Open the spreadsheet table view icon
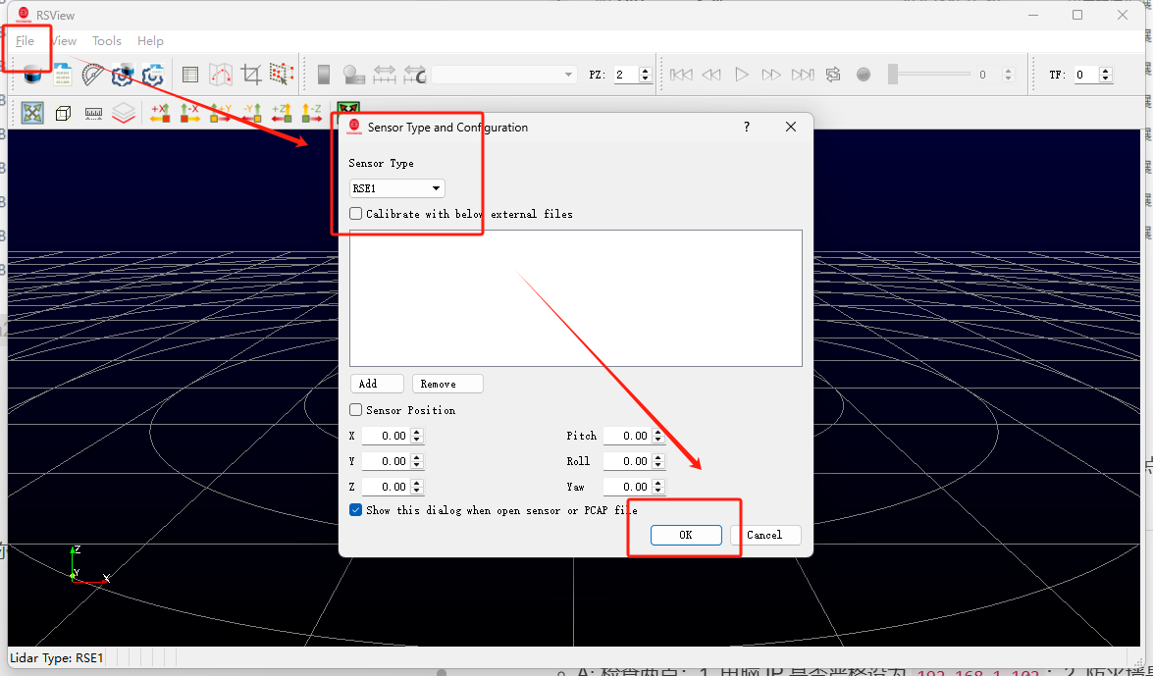 189,75
